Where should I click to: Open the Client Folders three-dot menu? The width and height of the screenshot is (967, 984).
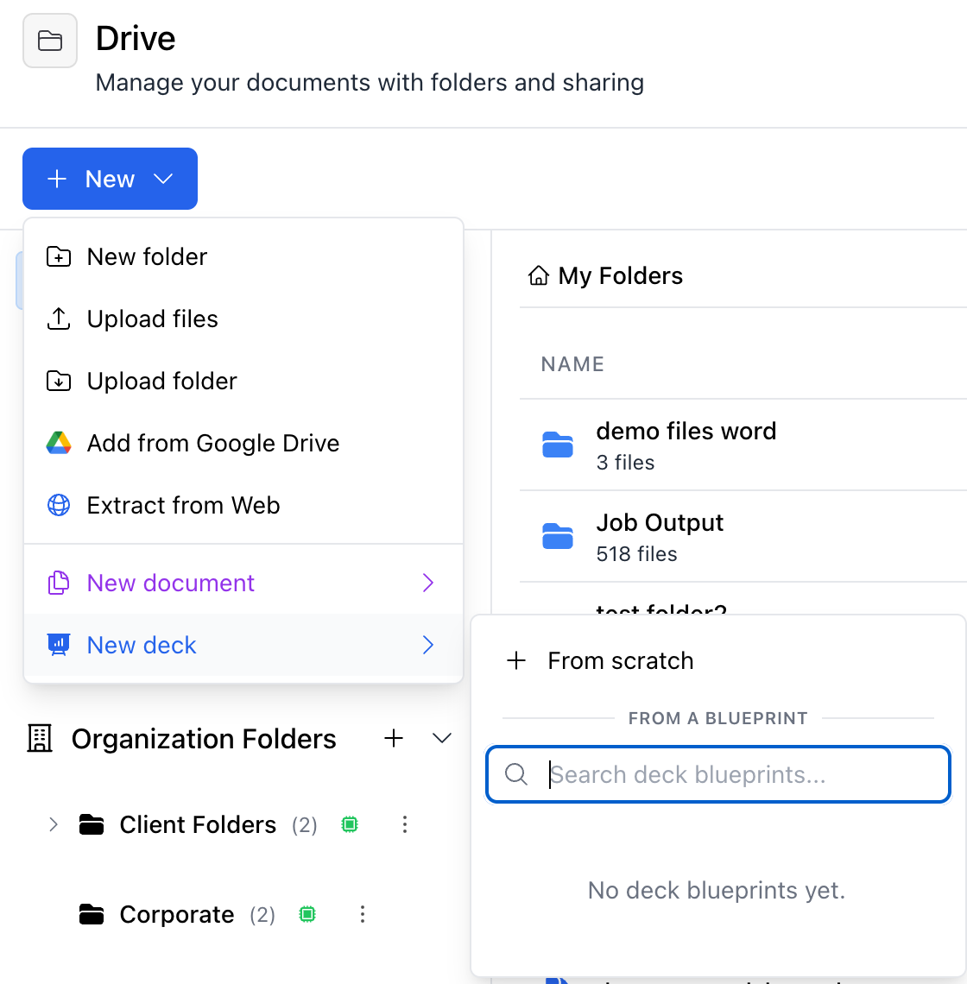(x=405, y=824)
